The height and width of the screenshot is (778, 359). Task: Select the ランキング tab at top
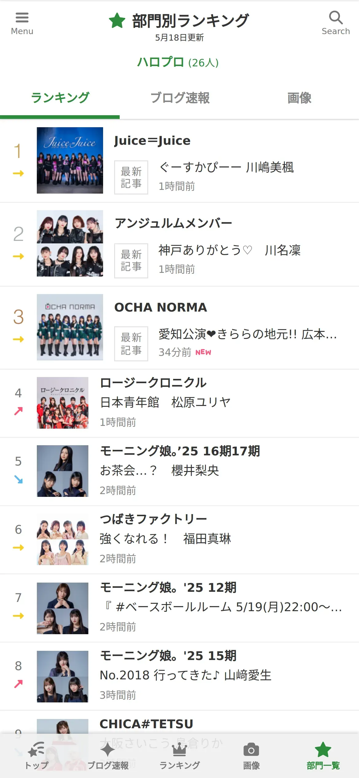click(x=60, y=98)
